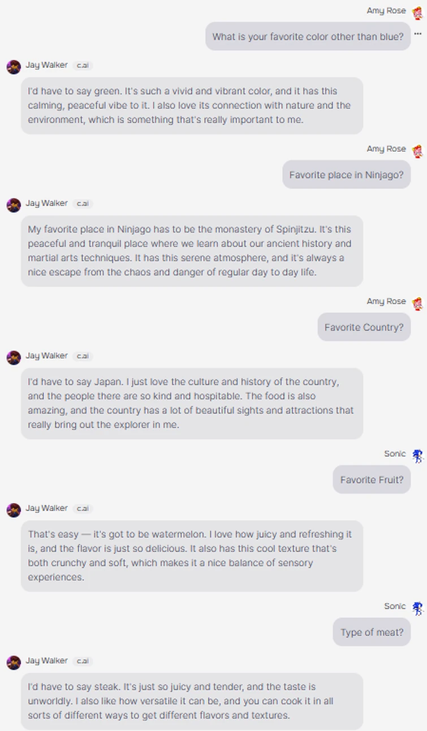Click Sonic's avatar above "Type of meat?"
The width and height of the screenshot is (427, 731).
coord(417,608)
